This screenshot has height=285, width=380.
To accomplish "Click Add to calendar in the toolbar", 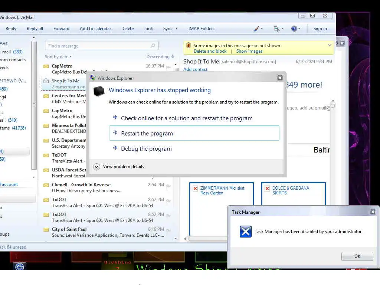I will pos(95,29).
